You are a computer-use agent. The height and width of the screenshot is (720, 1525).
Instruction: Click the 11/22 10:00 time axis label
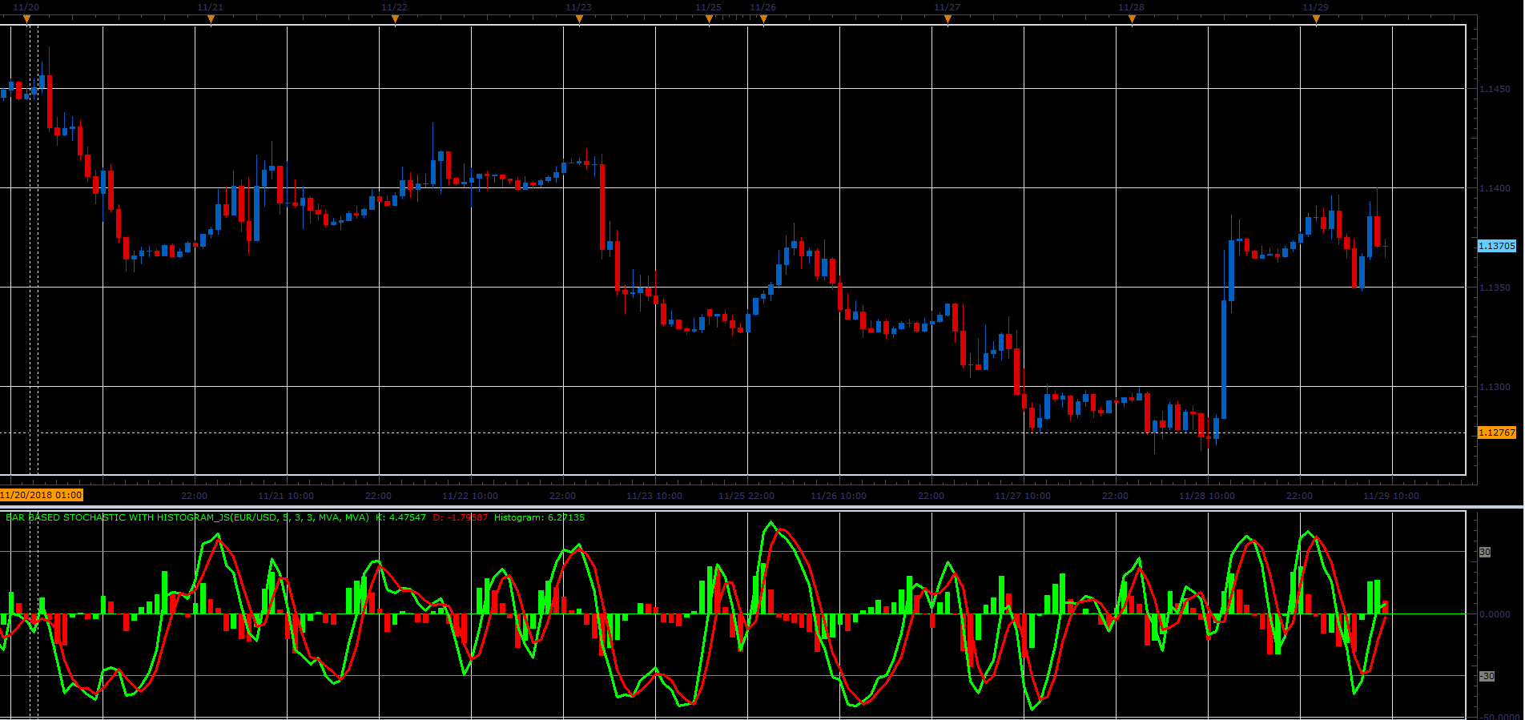click(470, 496)
